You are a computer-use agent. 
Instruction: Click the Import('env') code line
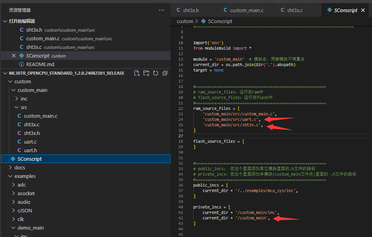[x=208, y=43]
